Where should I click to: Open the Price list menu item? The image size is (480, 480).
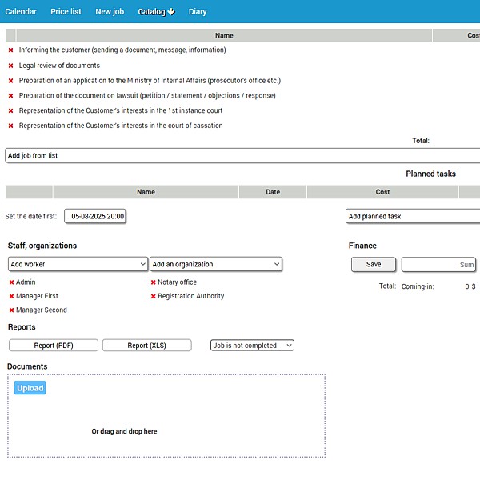(66, 12)
